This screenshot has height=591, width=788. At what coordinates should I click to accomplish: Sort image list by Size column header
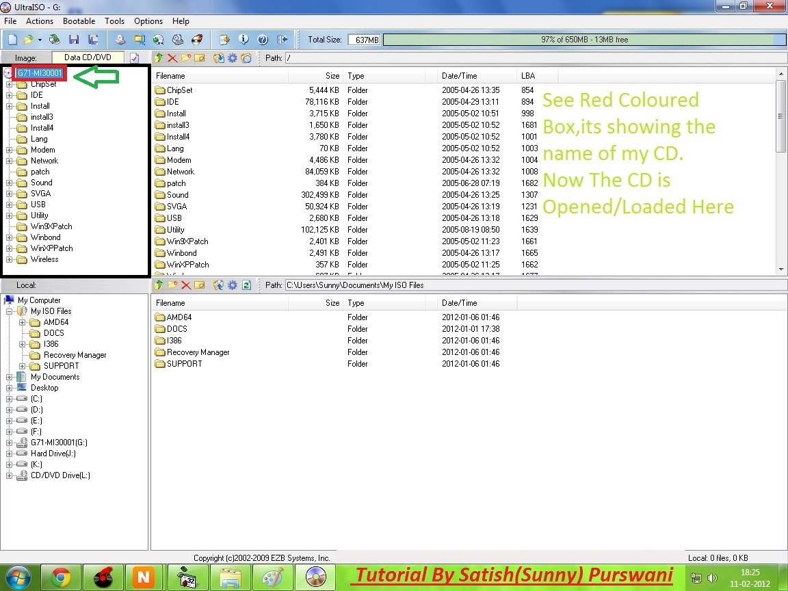click(316, 76)
